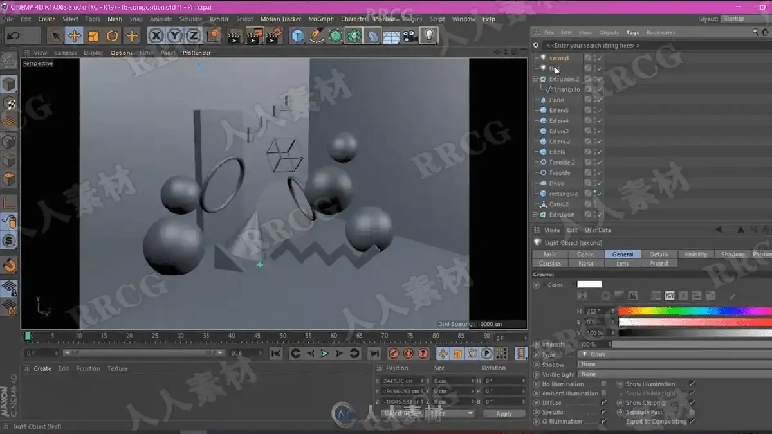Disable the Diffuse checkbox
Screen dimensions: 772x434
click(603, 402)
